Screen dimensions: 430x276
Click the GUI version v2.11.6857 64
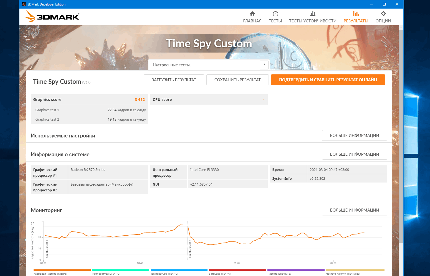(201, 184)
